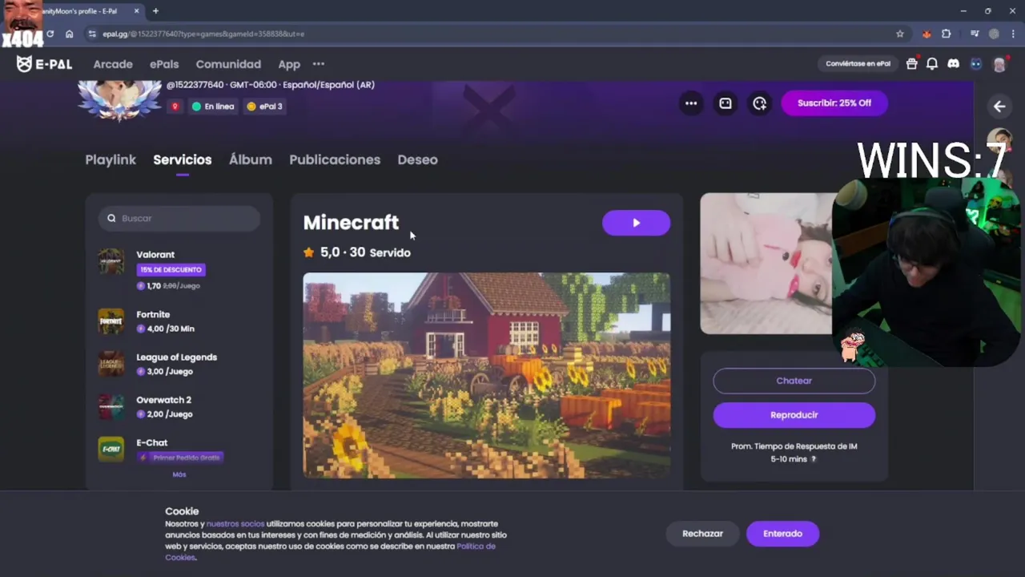
Task: Open the ePals menu
Action: pyautogui.click(x=164, y=64)
